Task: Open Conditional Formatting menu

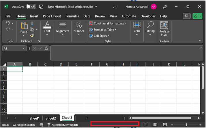Action: coord(107,23)
